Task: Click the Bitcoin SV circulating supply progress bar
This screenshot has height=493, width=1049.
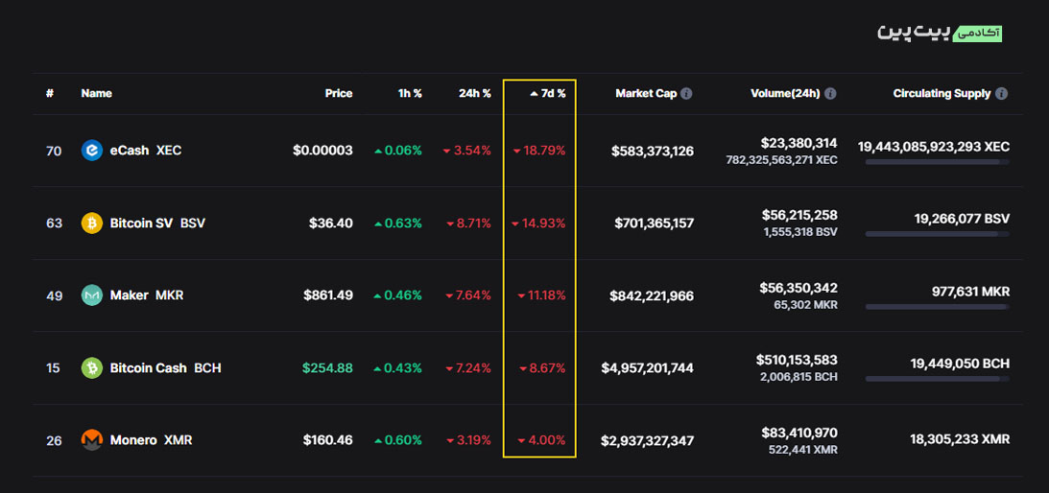Action: (938, 234)
